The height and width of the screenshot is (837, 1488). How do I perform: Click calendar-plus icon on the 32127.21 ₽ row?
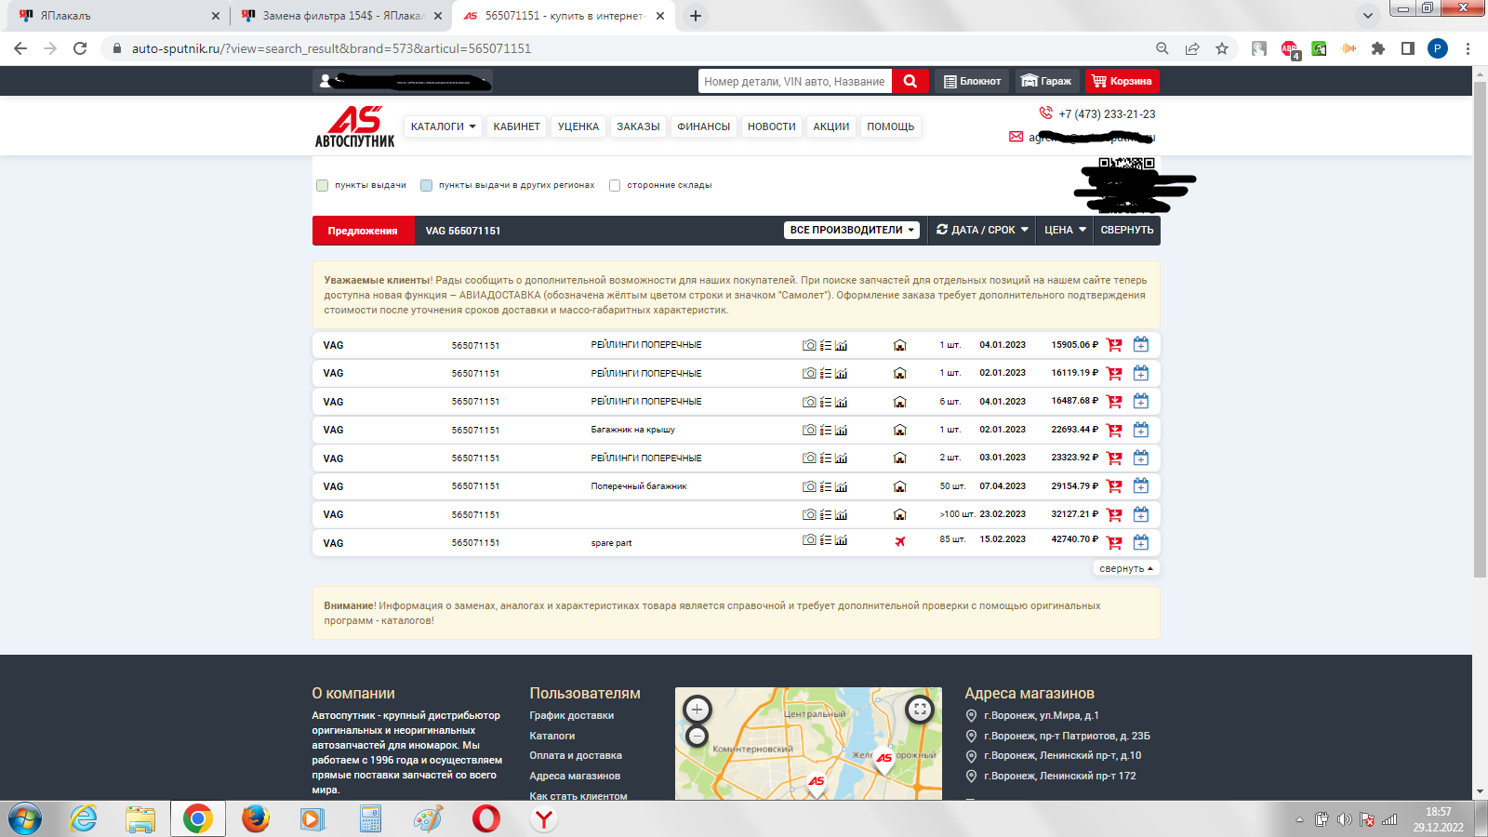click(1141, 514)
